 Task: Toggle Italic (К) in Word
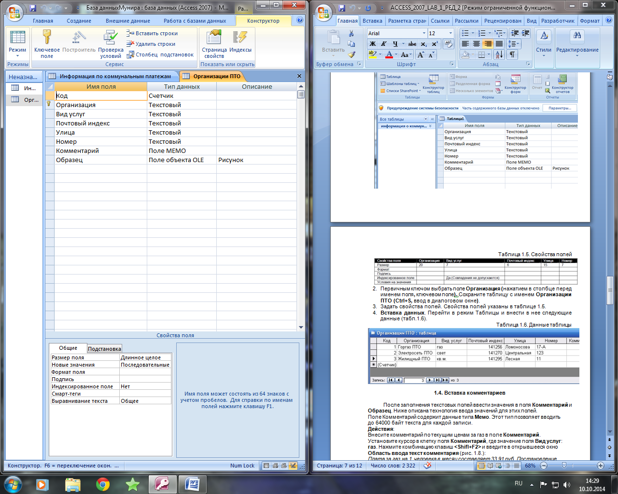(x=384, y=44)
